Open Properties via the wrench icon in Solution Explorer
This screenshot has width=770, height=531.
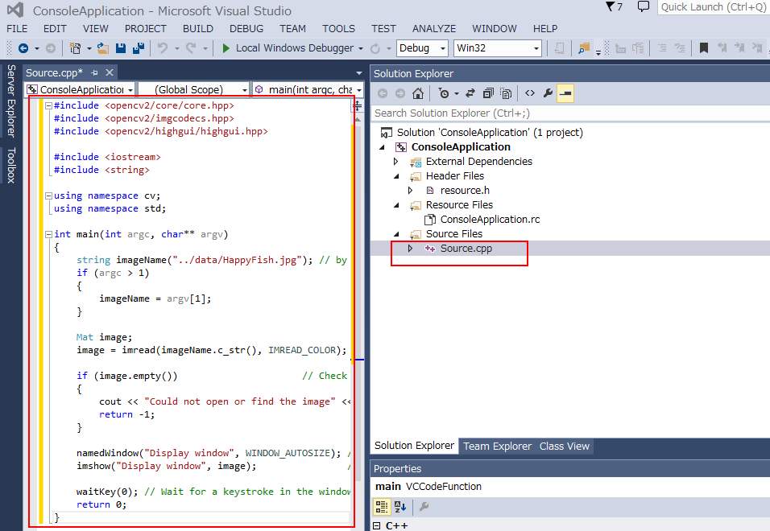tap(548, 93)
